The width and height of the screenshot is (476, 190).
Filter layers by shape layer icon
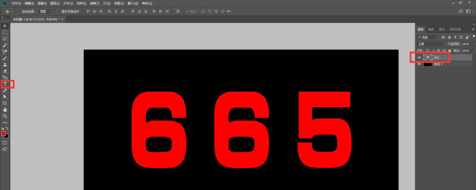(x=461, y=37)
